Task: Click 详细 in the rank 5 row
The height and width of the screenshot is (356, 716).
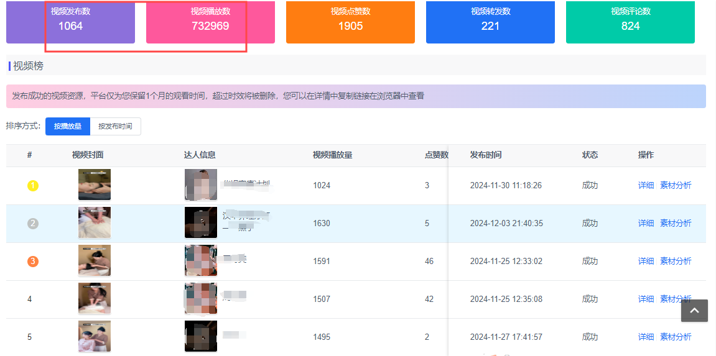Action: pos(646,337)
